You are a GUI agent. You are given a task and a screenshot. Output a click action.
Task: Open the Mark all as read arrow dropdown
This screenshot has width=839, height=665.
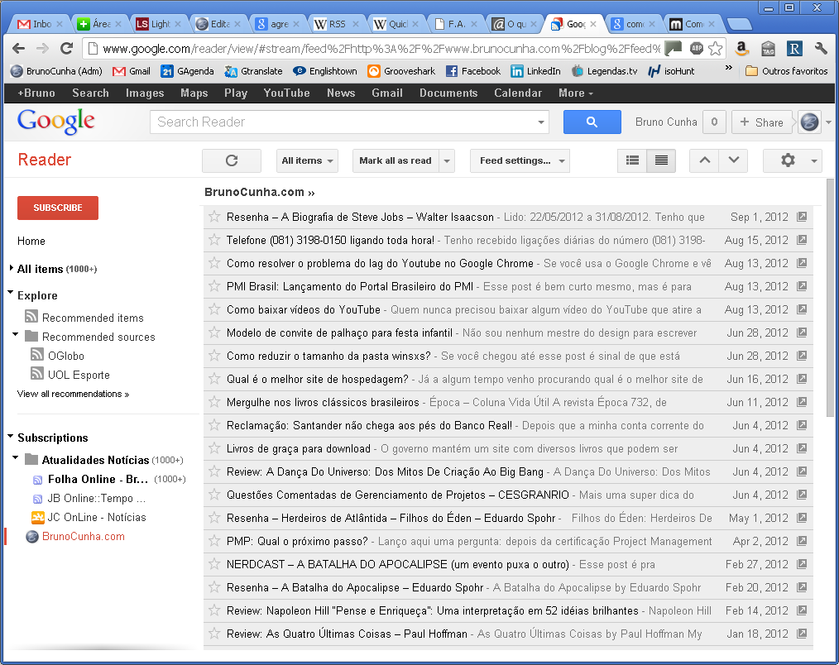coord(447,160)
